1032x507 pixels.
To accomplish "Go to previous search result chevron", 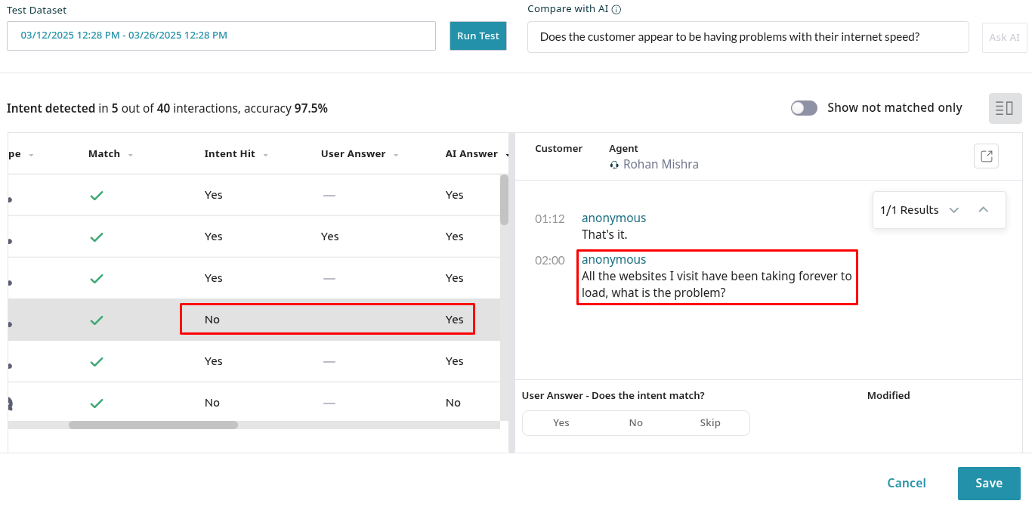I will coord(983,210).
